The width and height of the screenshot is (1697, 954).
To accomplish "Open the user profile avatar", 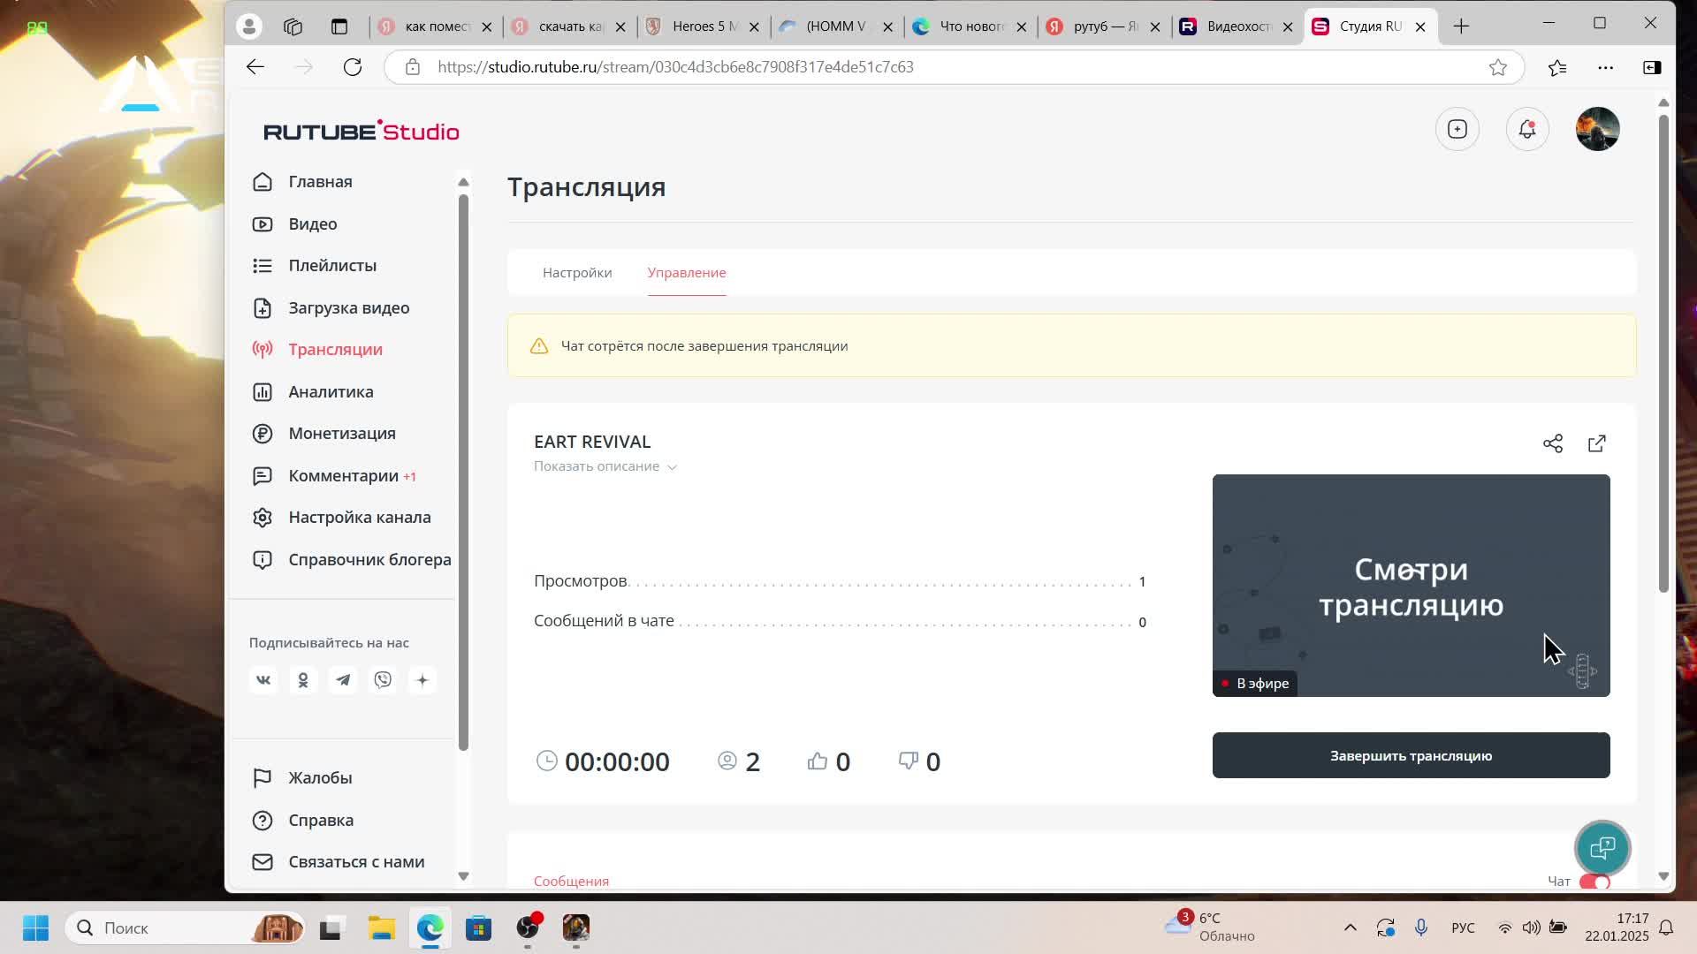I will pyautogui.click(x=1598, y=130).
